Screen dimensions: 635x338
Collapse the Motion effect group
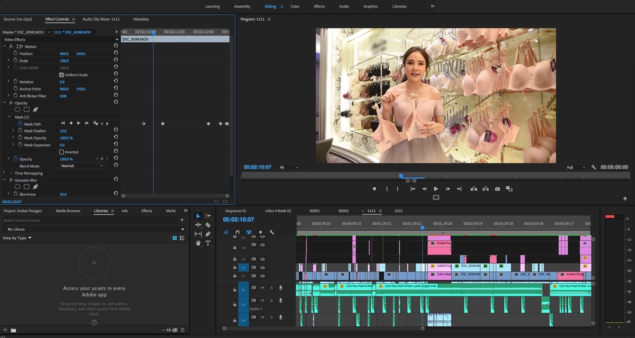click(x=5, y=46)
